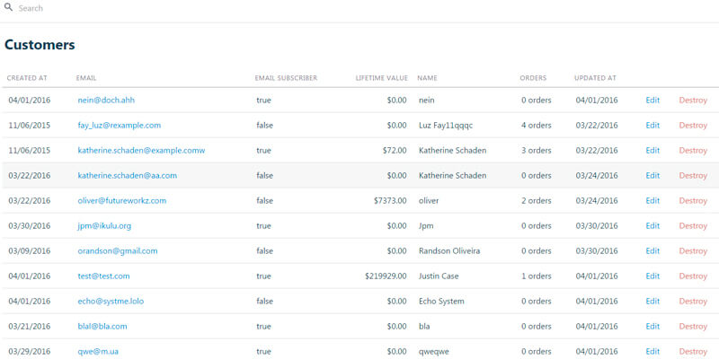The image size is (719, 359).
Task: Type in the Search field
Action: 180,8
